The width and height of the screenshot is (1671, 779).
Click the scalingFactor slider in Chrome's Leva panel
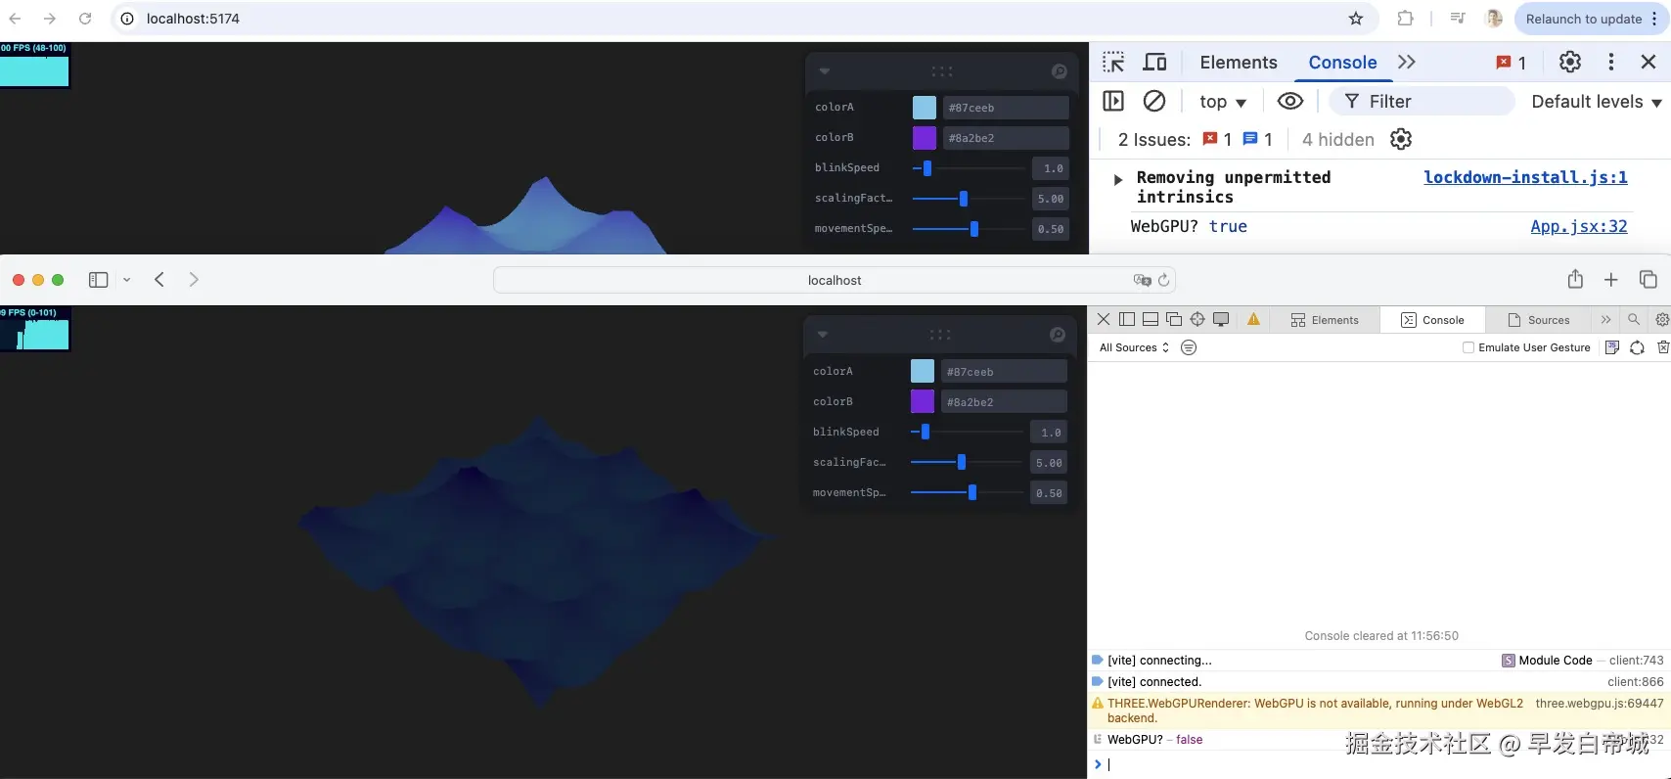969,199
